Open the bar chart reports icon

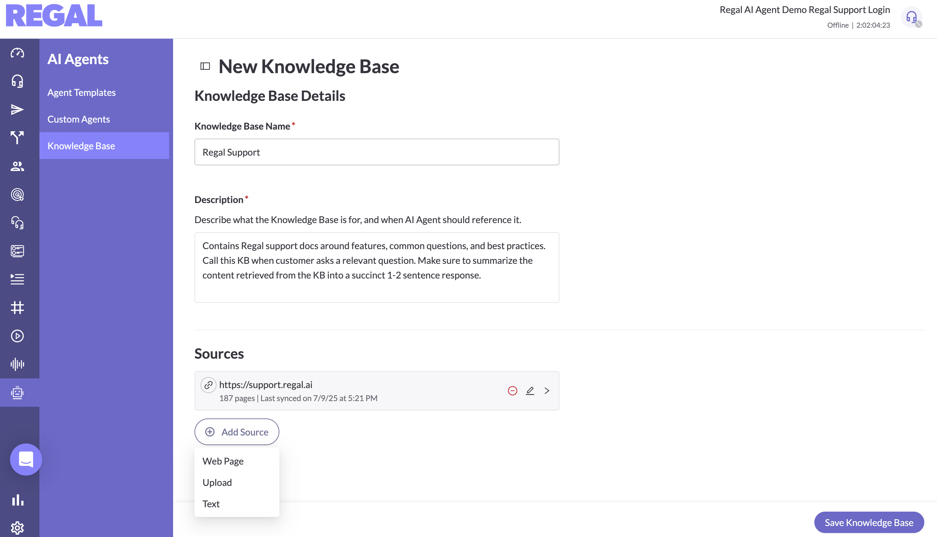click(17, 500)
